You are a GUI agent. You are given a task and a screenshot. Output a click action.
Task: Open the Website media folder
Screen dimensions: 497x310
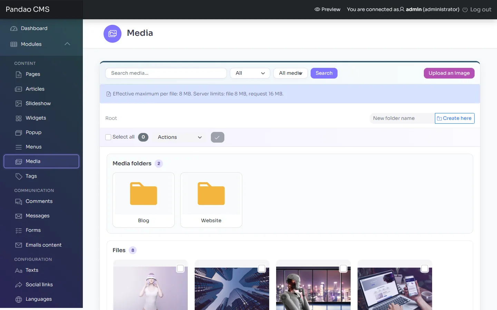(211, 200)
